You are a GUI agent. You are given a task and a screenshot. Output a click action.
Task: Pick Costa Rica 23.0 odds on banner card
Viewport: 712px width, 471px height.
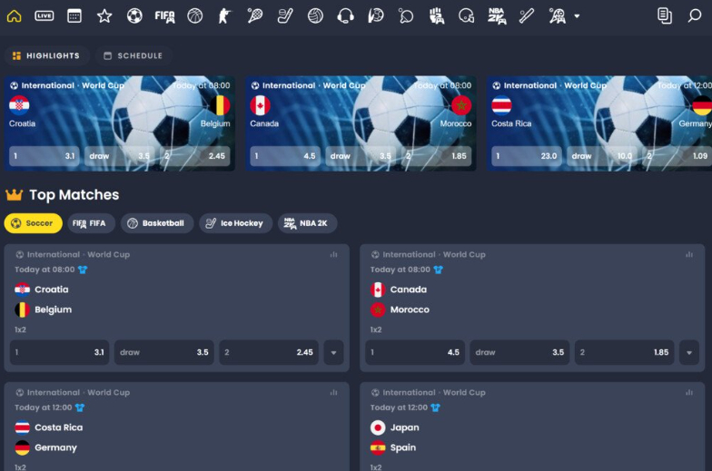tap(527, 156)
